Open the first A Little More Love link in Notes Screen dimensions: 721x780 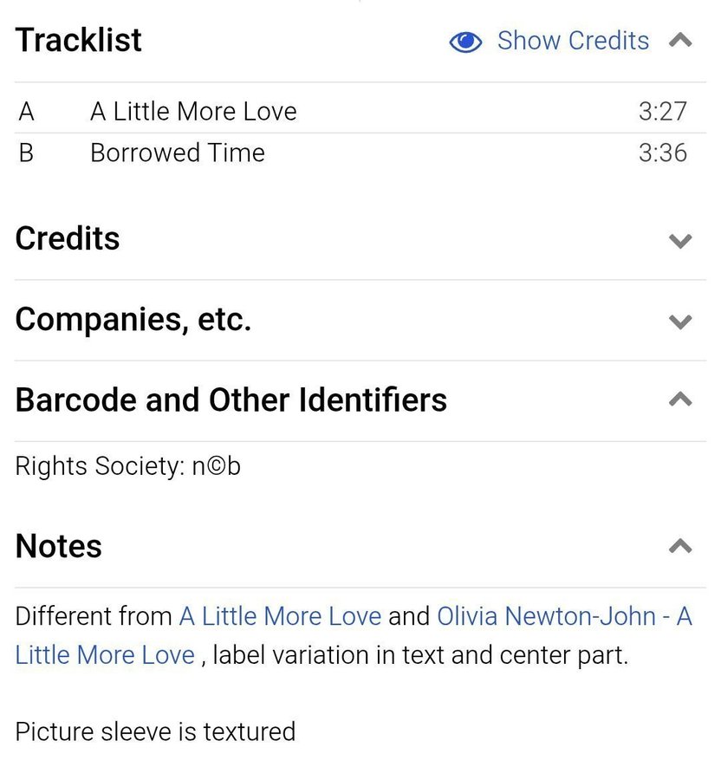coord(280,616)
